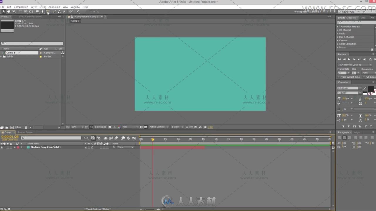The image size is (376, 211).
Task: Expand Medium Gray-Cyan Solid 1 layer properties
Action: 15,147
